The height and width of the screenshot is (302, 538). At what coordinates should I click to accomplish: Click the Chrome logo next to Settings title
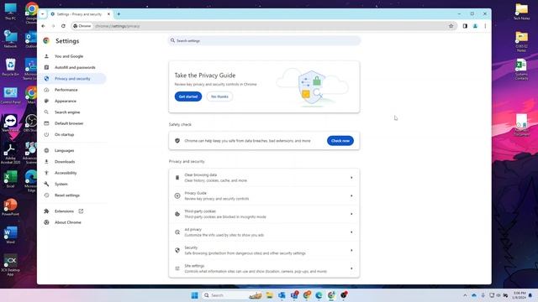point(46,41)
